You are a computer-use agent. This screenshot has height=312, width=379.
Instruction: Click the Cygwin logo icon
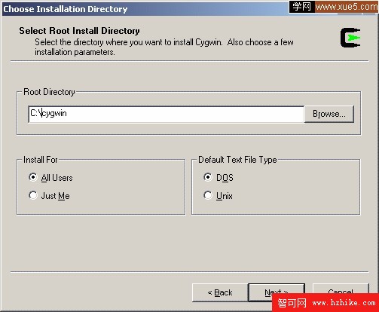pyautogui.click(x=350, y=38)
